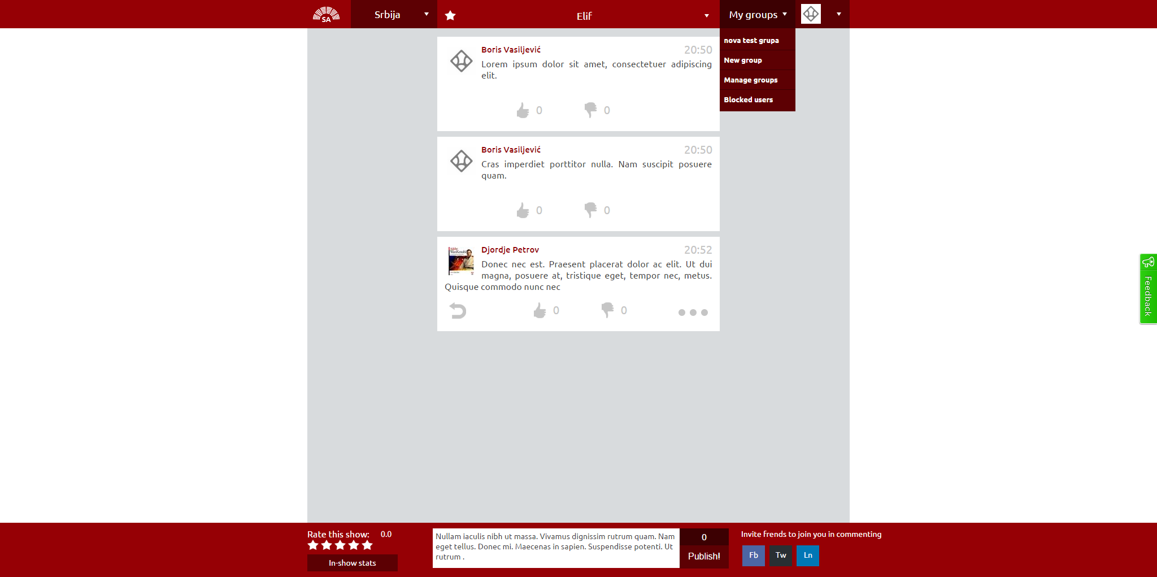Dislike Djordje Petrov's comment
Screen dimensions: 1157x577
[x=607, y=310]
